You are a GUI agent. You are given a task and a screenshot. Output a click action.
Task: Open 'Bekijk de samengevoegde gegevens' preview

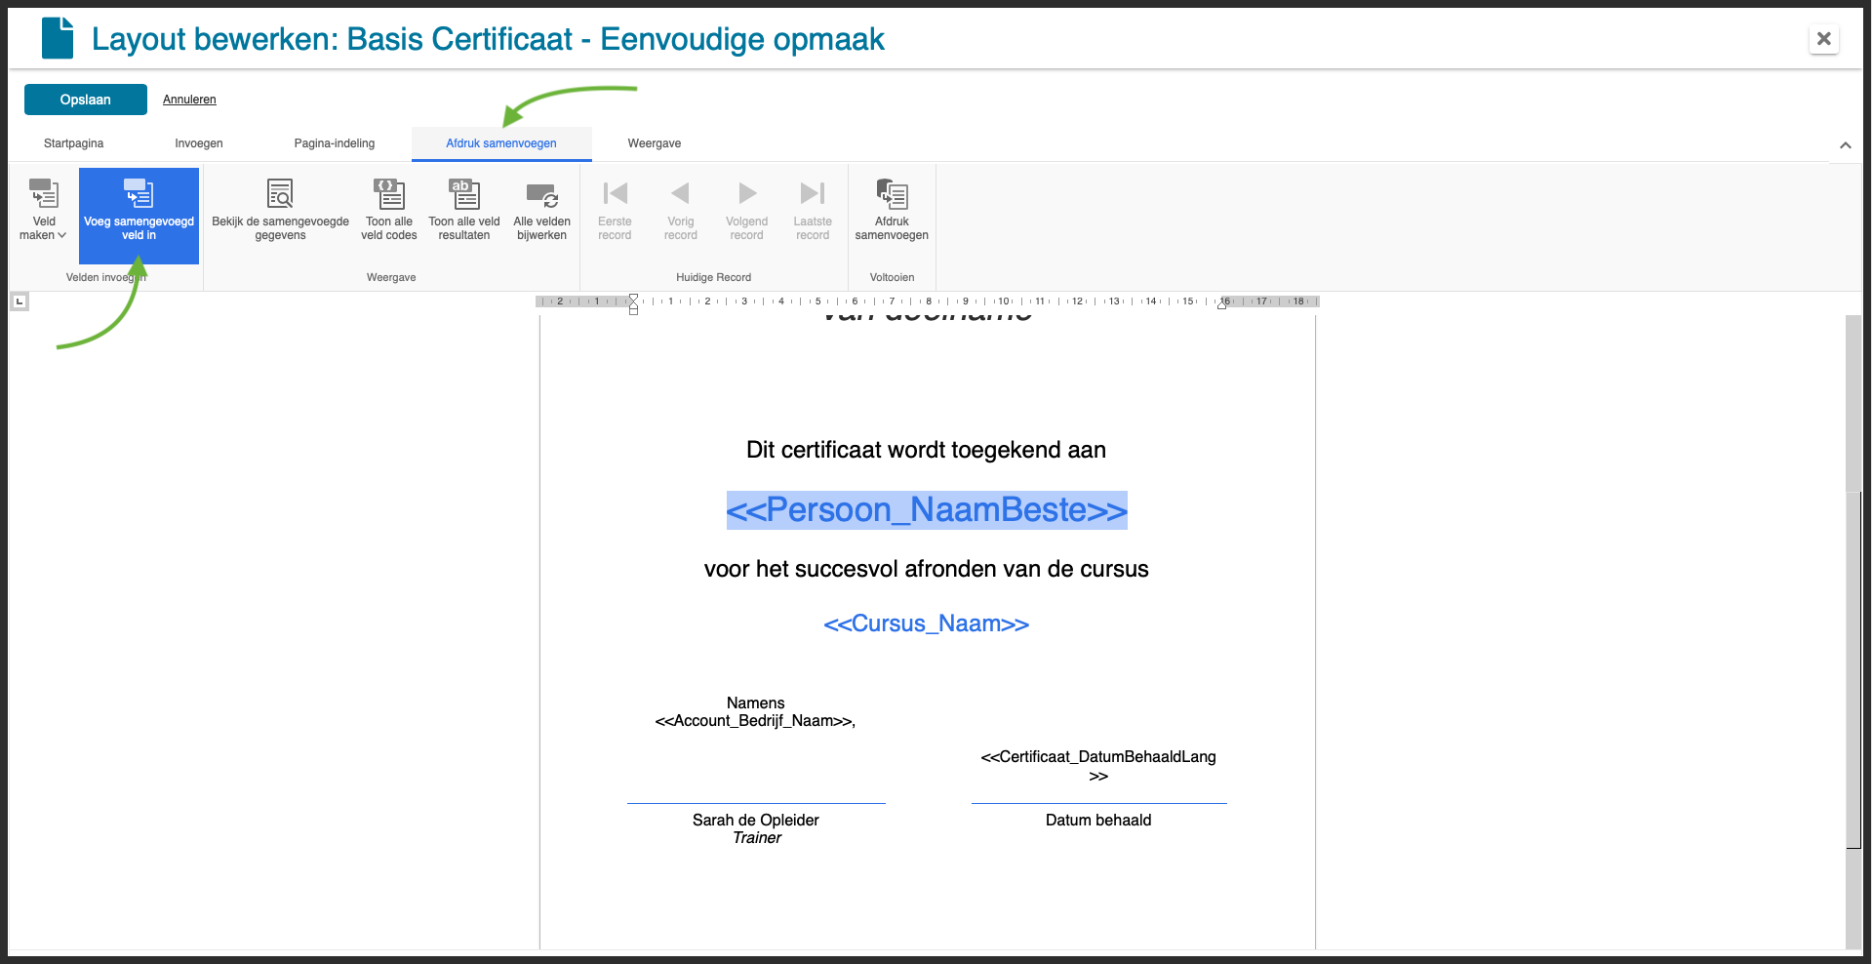coord(280,208)
